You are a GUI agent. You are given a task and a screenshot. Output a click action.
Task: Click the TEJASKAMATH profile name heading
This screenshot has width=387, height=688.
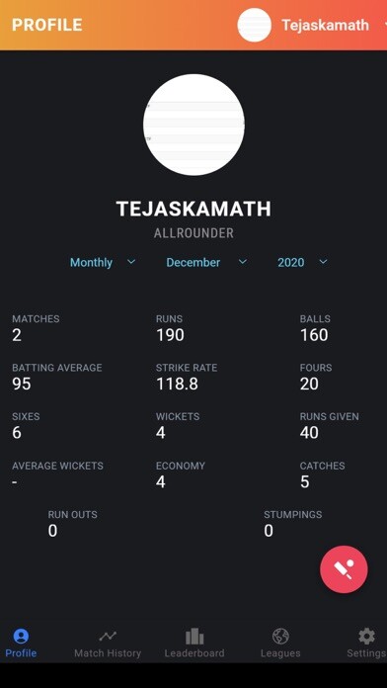[193, 209]
